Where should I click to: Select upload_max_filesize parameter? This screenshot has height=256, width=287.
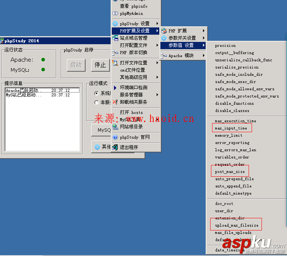pos(237,225)
